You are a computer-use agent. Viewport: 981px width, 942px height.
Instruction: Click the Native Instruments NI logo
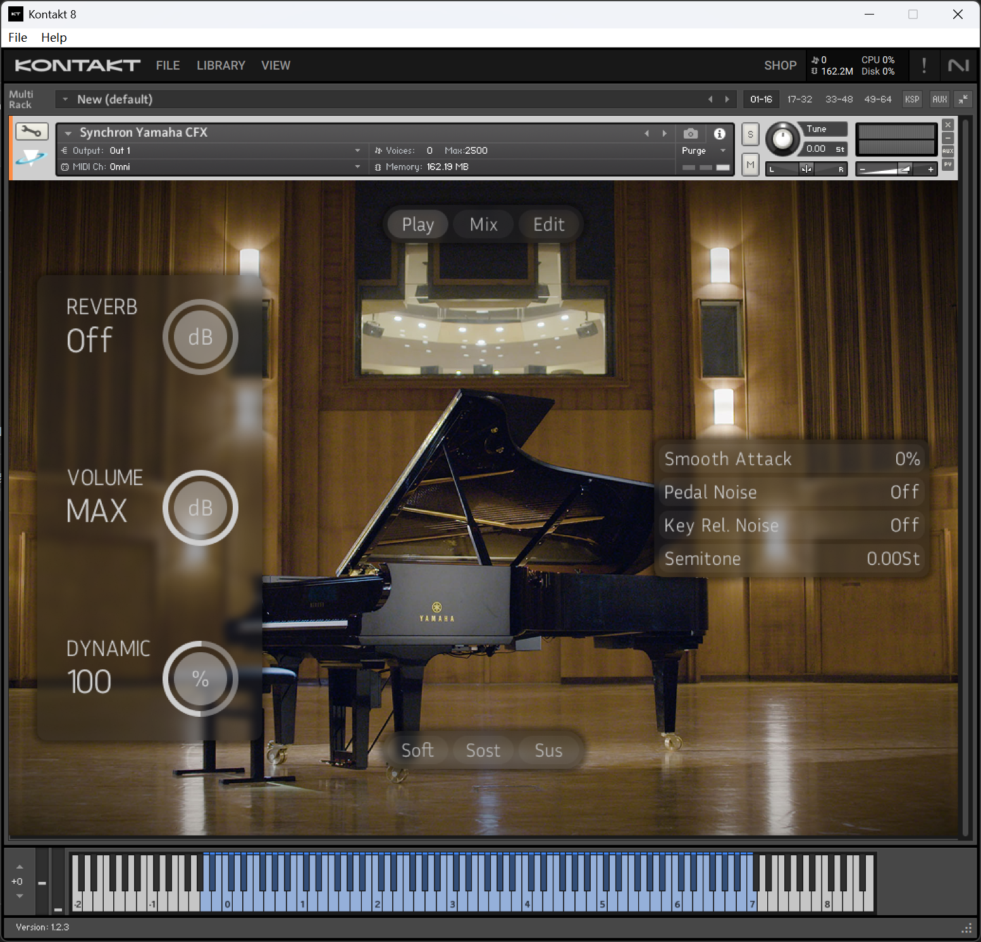pyautogui.click(x=958, y=65)
